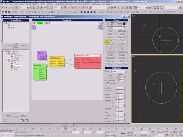Viewport: 183px width, 137px height.
Task: Click right icon below Master Dynamic buttons
Action: (27, 120)
